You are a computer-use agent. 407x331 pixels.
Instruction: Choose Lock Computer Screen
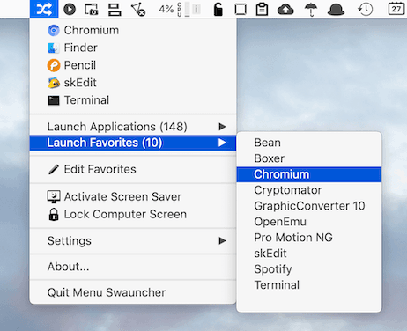(133, 214)
